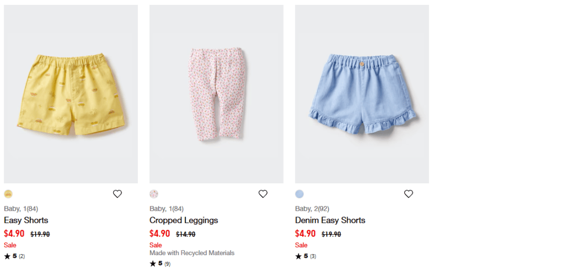
Task: Click the struck-through $19.90 price of Easy Shorts
Action: [40, 234]
